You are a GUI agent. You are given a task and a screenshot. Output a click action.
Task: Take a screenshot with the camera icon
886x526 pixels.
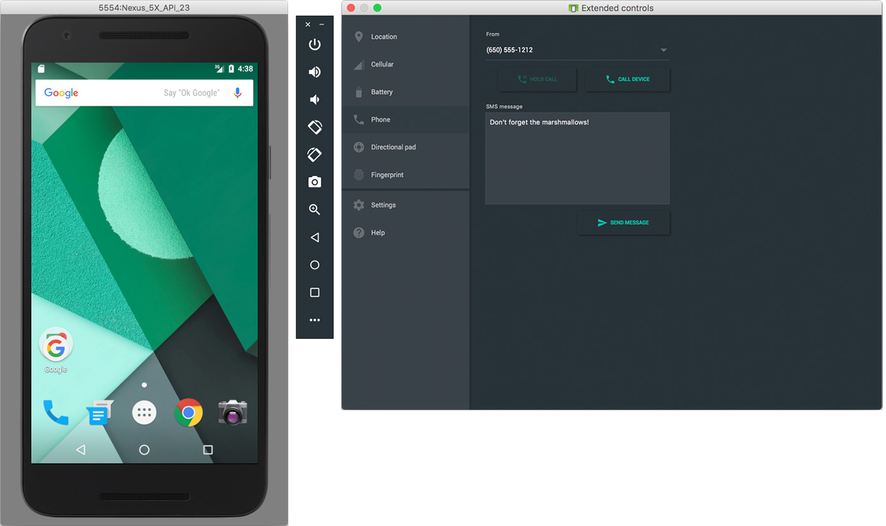[315, 182]
